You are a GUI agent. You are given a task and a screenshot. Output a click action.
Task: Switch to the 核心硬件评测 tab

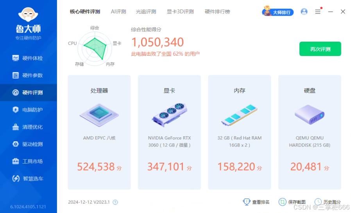tap(85, 12)
